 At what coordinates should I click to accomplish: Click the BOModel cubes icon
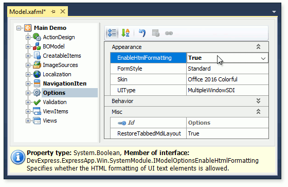[x=37, y=46]
